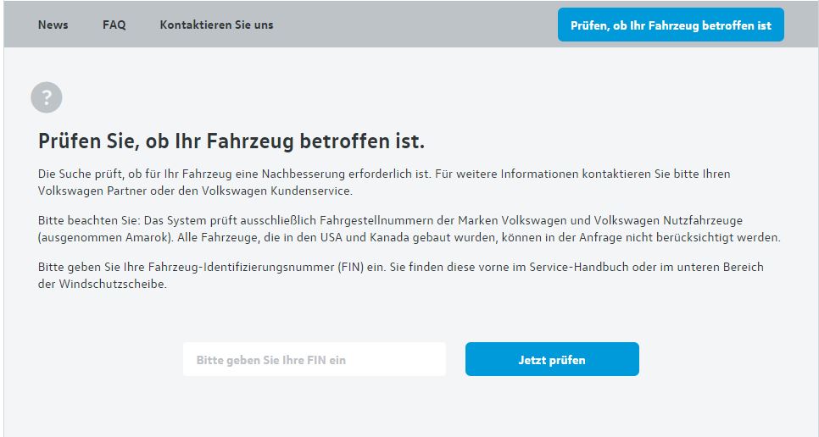This screenshot has height=437, width=819.
Task: Click the main page heading text
Action: click(x=231, y=141)
